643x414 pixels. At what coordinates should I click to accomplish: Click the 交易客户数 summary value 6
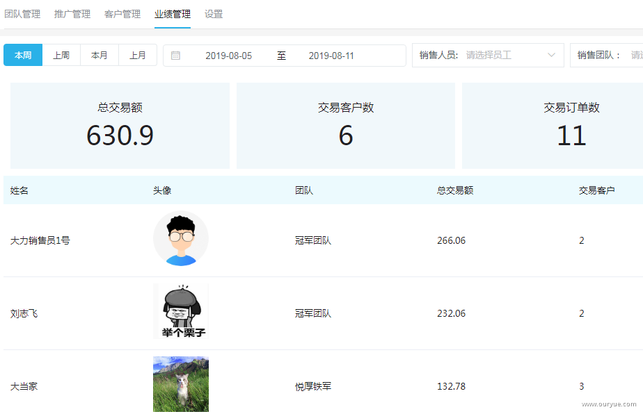pos(346,135)
